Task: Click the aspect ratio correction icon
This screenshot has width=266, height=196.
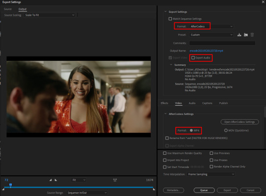Action: (x=115, y=180)
